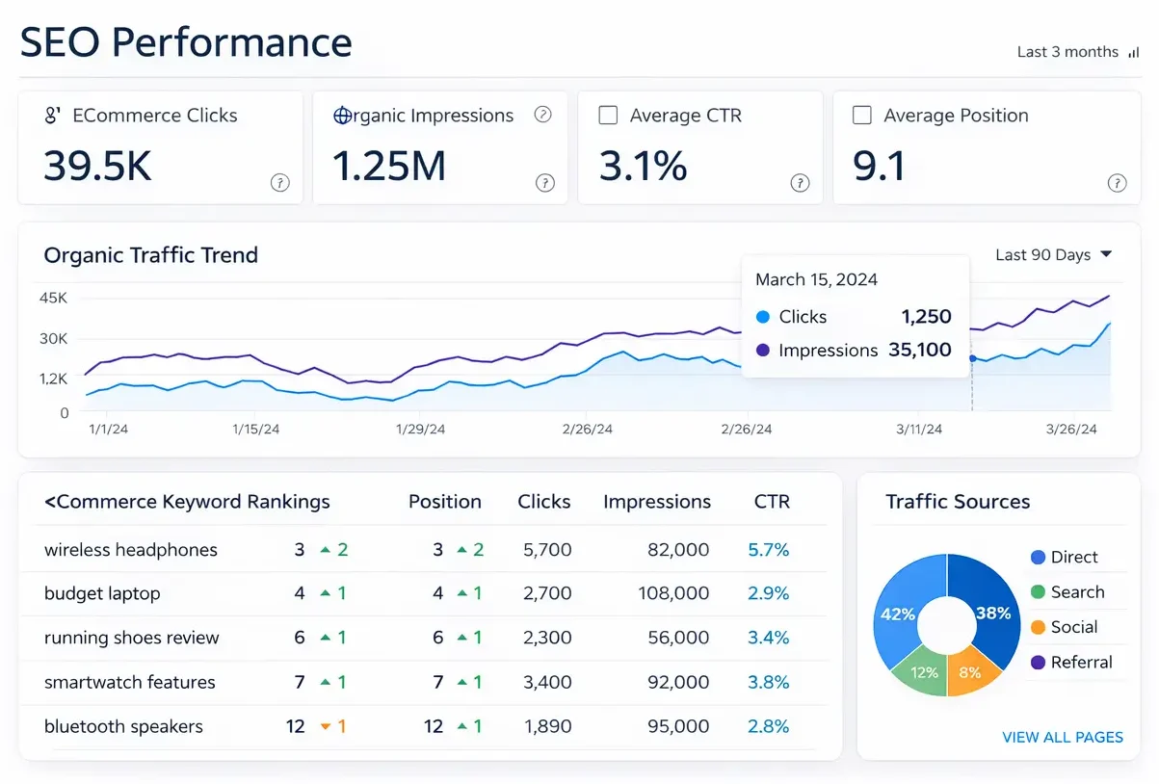
Task: Click the 1,890 clicks value
Action: pos(547,726)
